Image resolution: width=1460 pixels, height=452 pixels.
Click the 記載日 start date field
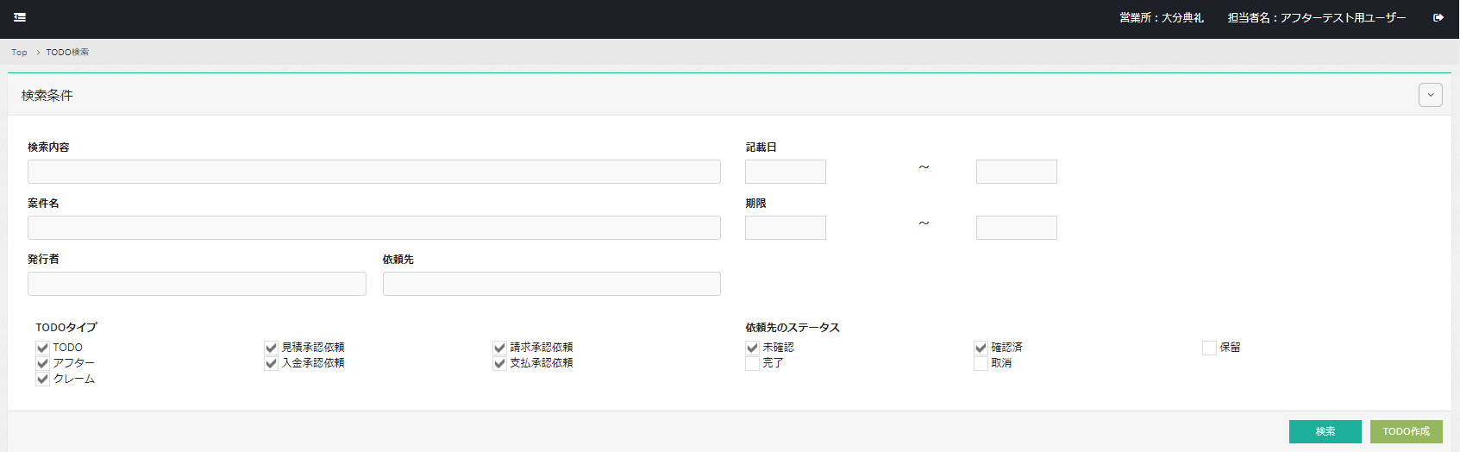click(x=785, y=172)
